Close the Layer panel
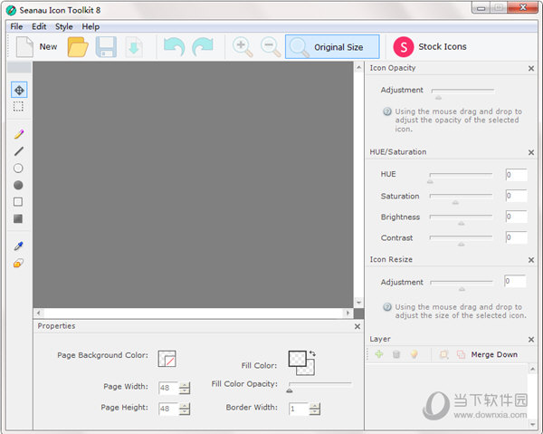Image resolution: width=543 pixels, height=434 pixels. (x=531, y=340)
